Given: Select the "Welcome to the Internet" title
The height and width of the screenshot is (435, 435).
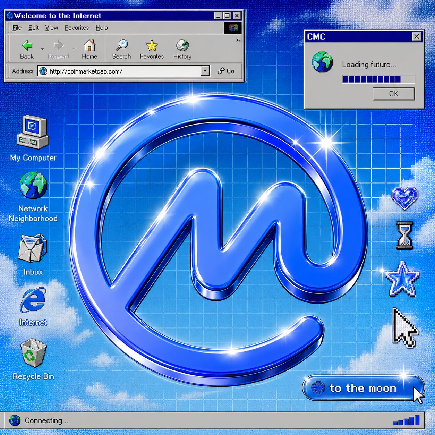Looking at the screenshot, I should coord(58,16).
